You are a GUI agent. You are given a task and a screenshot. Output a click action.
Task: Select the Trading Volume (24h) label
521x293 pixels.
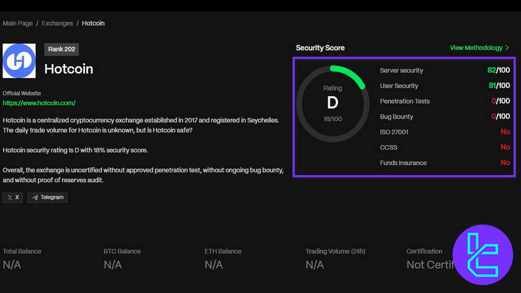(335, 251)
